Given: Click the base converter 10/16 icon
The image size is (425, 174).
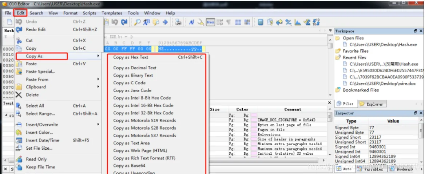Looking at the screenshot, I should click(316, 23).
